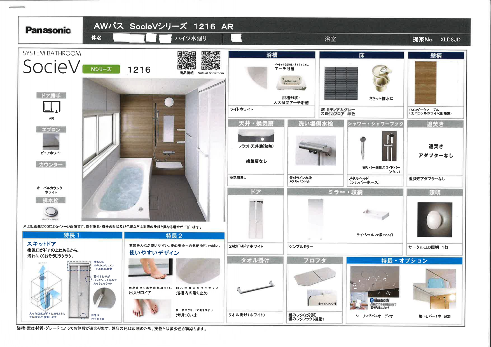Click the slide bar shower hook image
Viewport: 491px width, 347px height.
[389, 146]
